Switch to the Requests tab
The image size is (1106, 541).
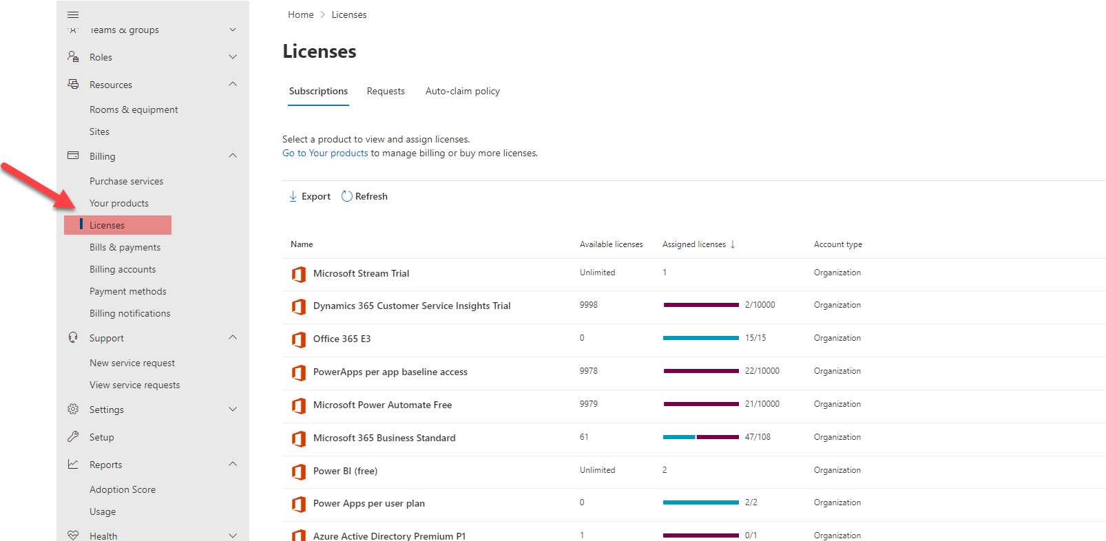(x=386, y=91)
